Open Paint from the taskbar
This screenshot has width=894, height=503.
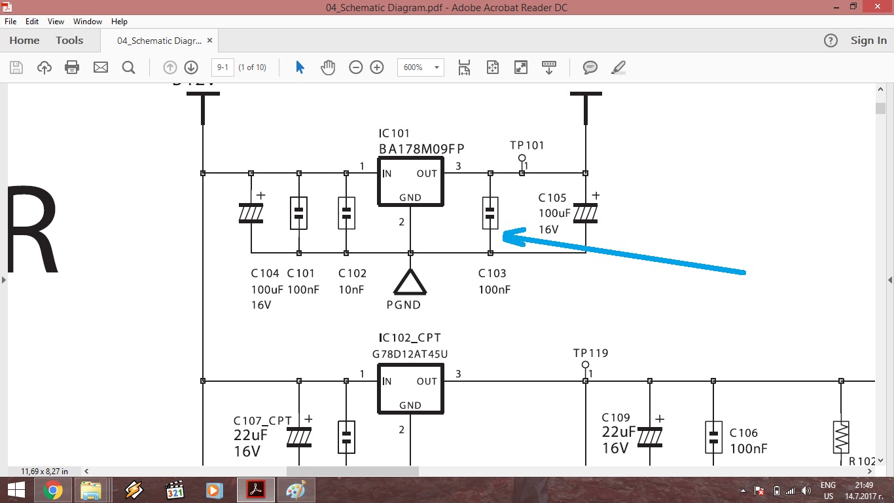(296, 490)
